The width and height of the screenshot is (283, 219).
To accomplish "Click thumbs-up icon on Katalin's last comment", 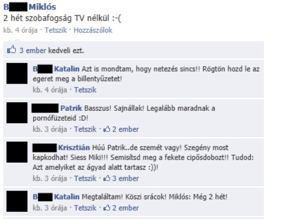I will (x=107, y=208).
